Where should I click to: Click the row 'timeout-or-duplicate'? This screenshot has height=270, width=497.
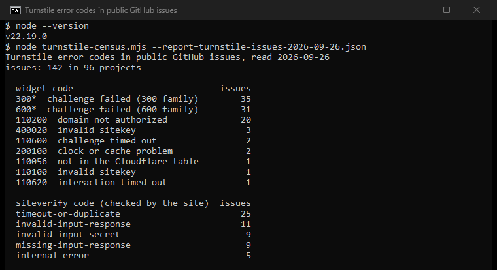(133, 214)
